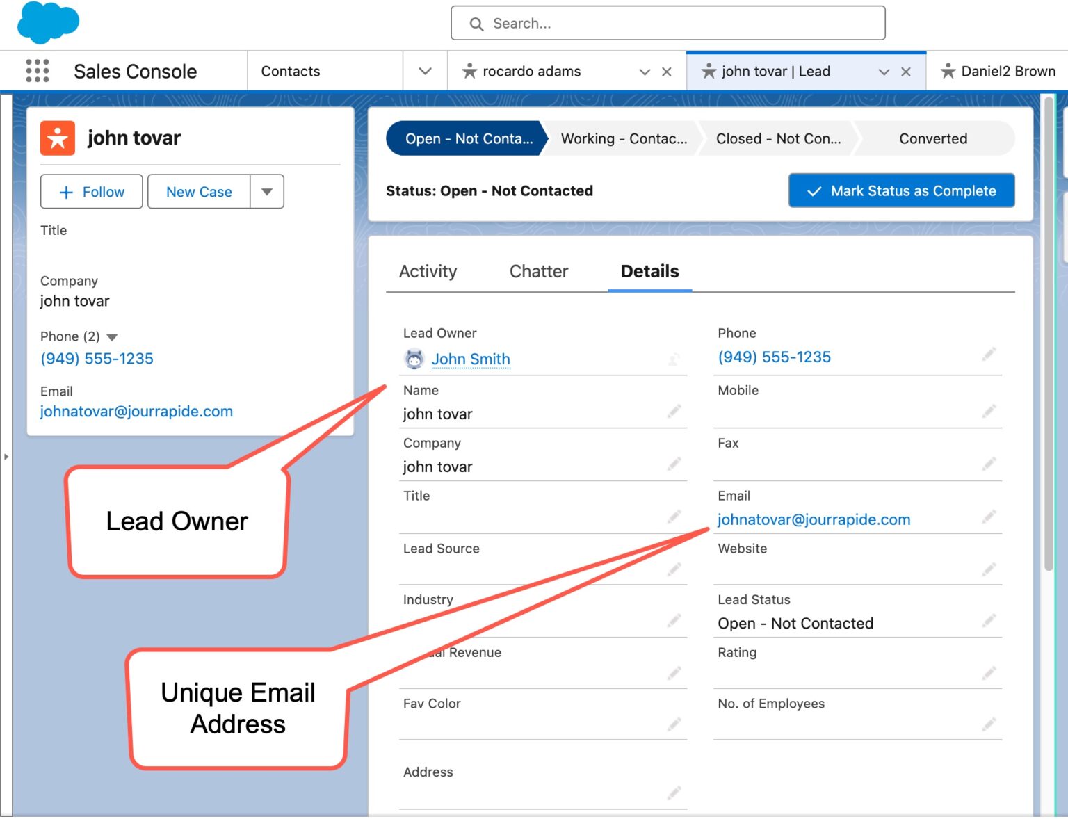Click the orange lead record icon beside john tovar
The height and width of the screenshot is (819, 1068).
pyautogui.click(x=57, y=138)
